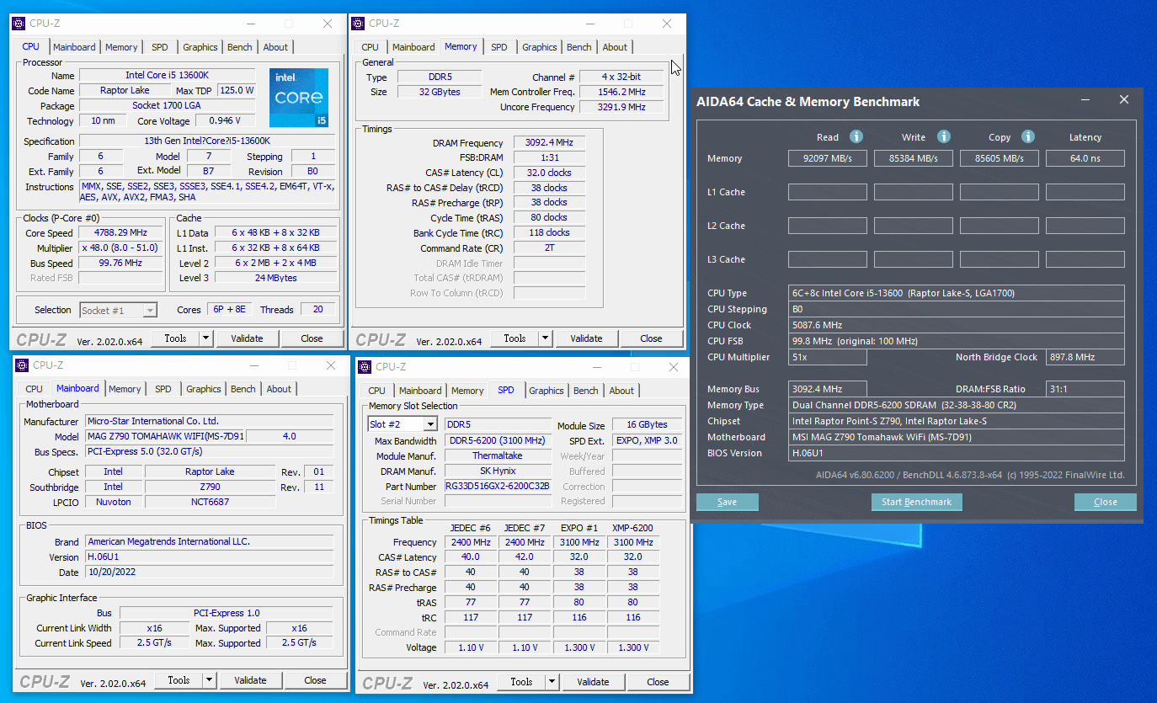
Task: Open the Tools dropdown arrow in the SPD-tab window
Action: [x=552, y=682]
